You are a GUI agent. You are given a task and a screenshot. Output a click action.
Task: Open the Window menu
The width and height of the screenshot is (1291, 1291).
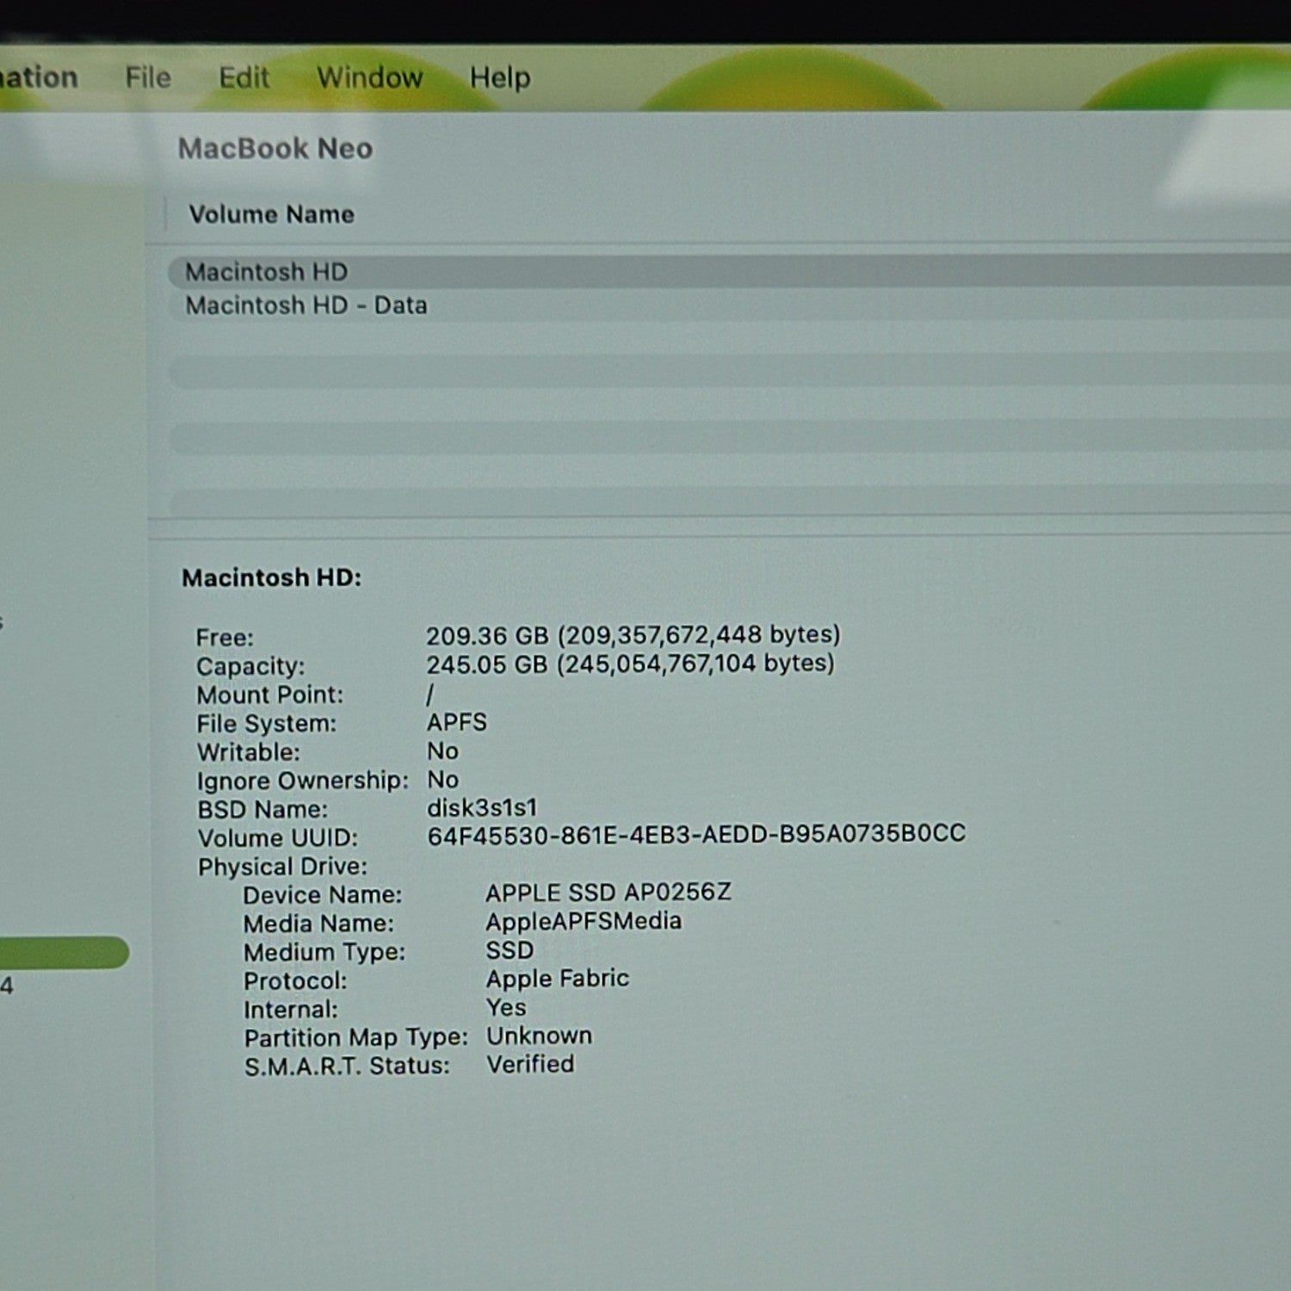click(369, 77)
